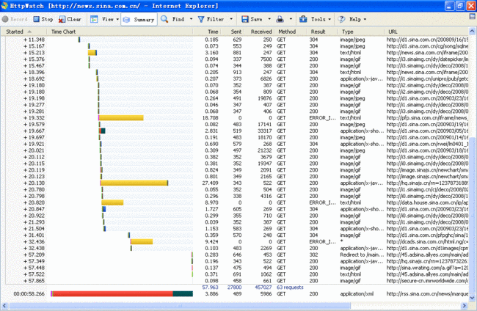Click the yellow bar of the 20.820 request
This screenshot has width=477, height=311.
[x=112, y=202]
